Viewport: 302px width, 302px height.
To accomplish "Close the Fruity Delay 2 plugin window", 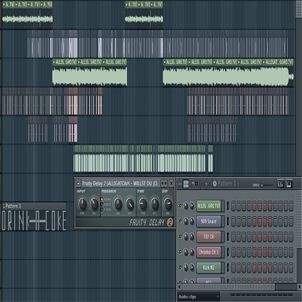I will coord(171,184).
